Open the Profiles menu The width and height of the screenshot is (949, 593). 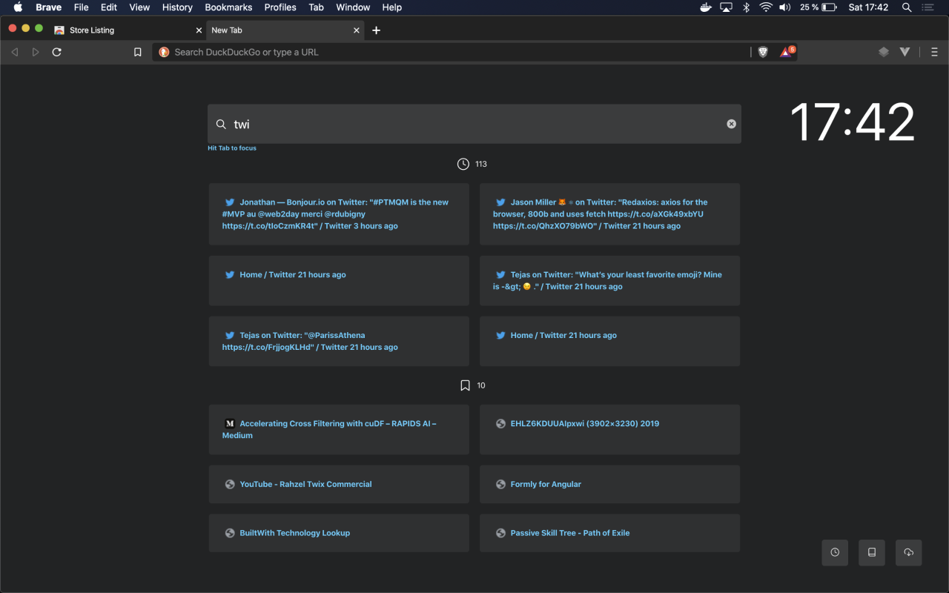(x=280, y=7)
